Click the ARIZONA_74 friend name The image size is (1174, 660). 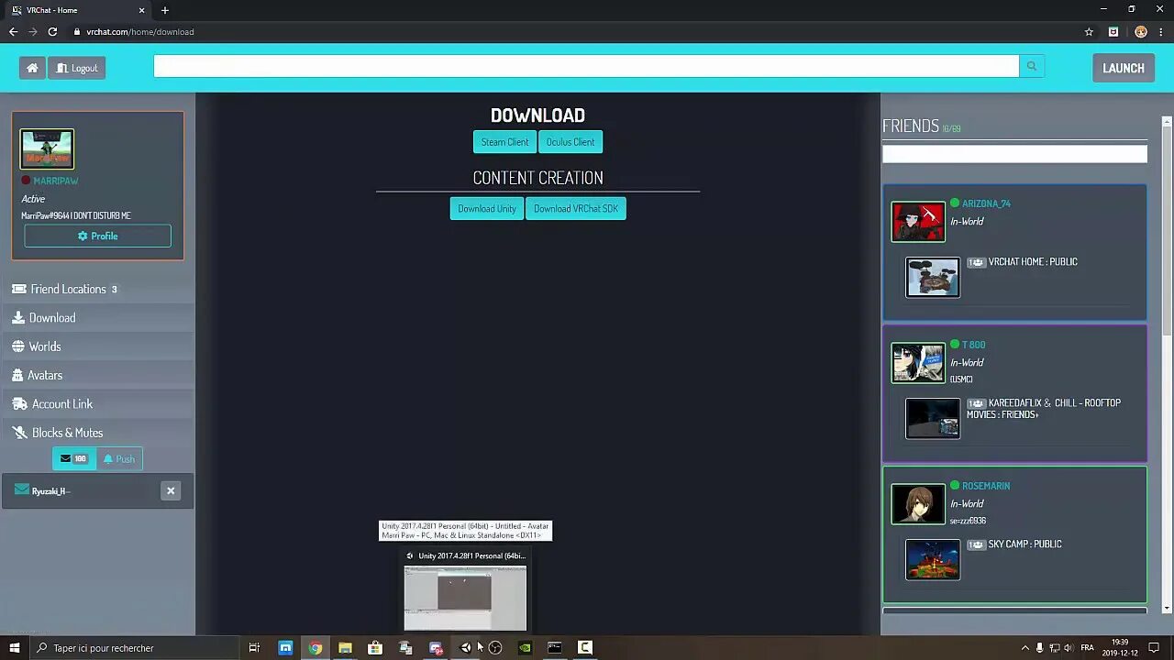(x=986, y=203)
